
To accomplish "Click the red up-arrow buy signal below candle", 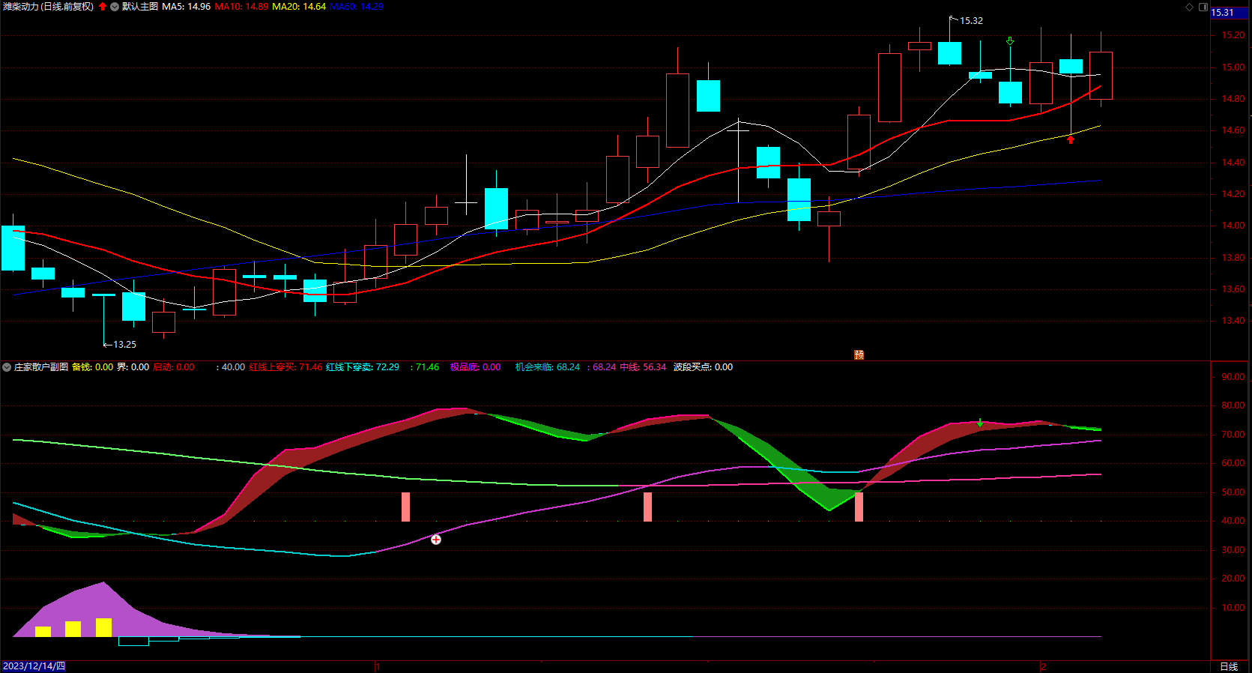I will [1071, 139].
